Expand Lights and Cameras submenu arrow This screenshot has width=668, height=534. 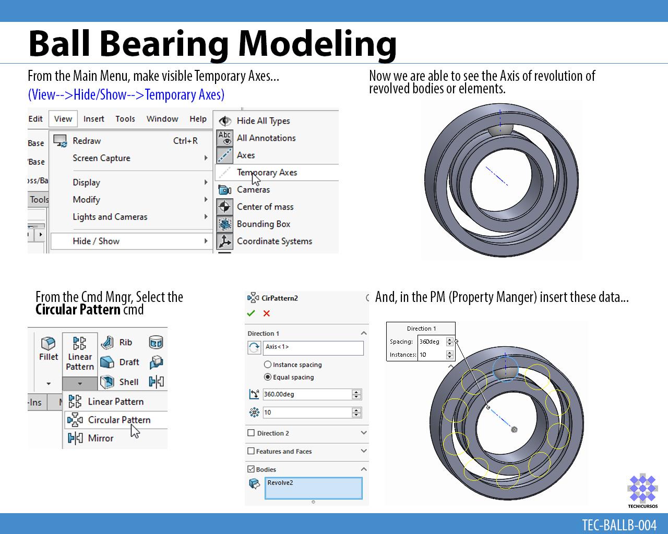206,217
